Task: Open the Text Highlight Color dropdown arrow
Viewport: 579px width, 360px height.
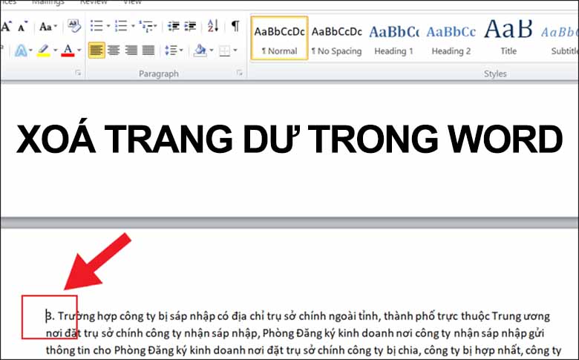Action: point(56,50)
